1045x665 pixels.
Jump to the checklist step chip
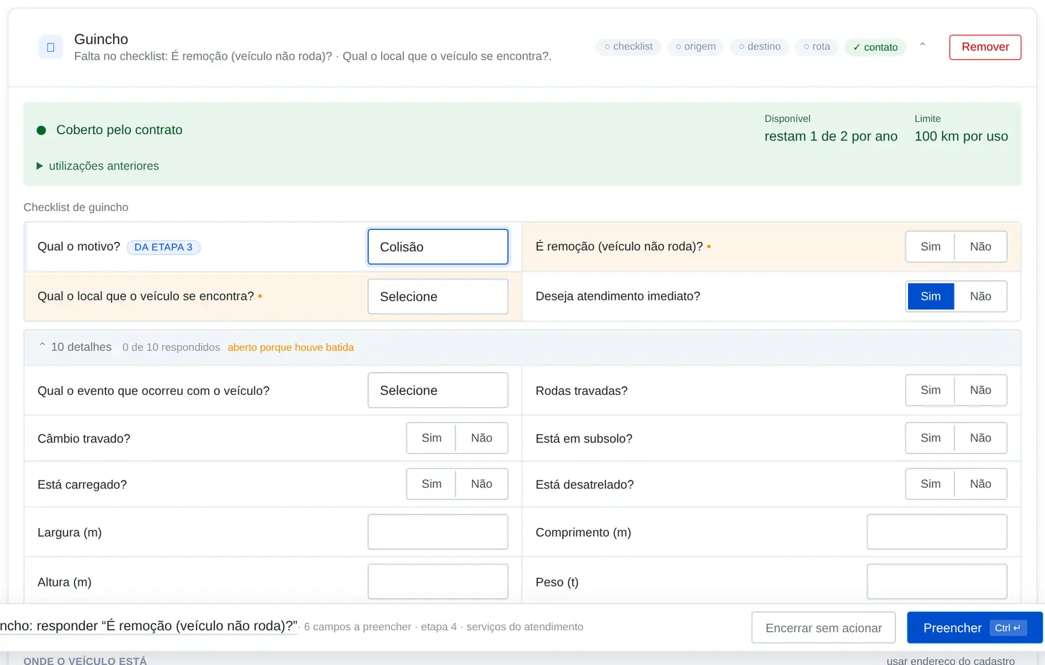[628, 47]
